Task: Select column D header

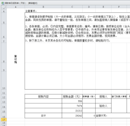Action: tap(89, 7)
